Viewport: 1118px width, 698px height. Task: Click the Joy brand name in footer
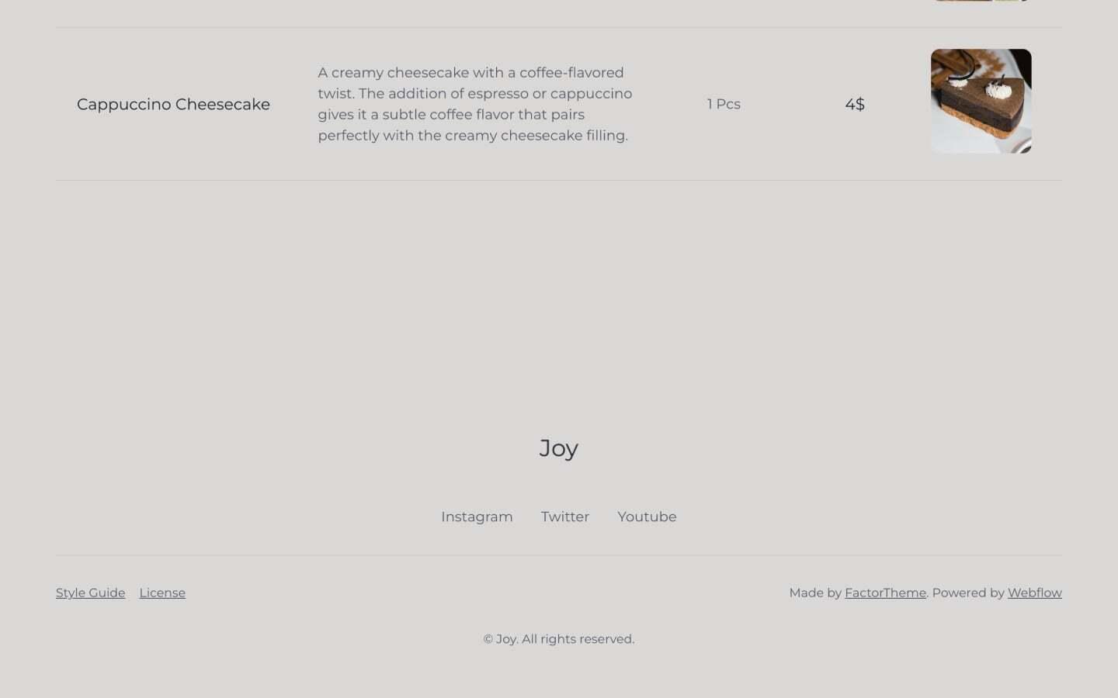point(559,447)
